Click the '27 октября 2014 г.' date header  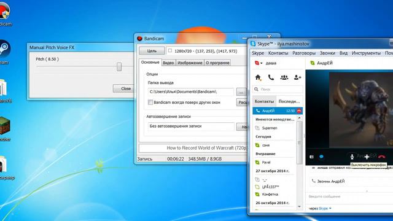coord(272,171)
